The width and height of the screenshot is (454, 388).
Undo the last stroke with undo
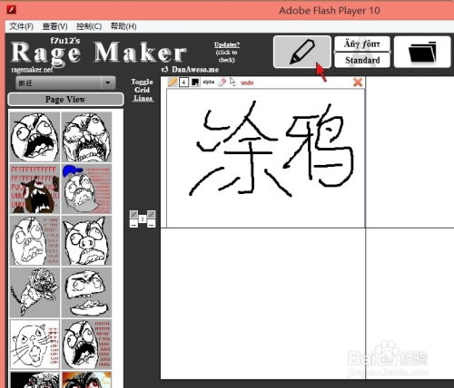pyautogui.click(x=247, y=82)
